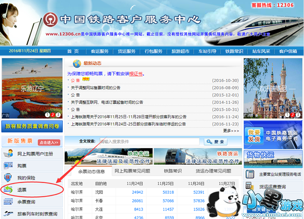Click 57066 tickets 哈尔滨 to 长春
Viewport: 304px width, 219px height.
tap(168, 201)
